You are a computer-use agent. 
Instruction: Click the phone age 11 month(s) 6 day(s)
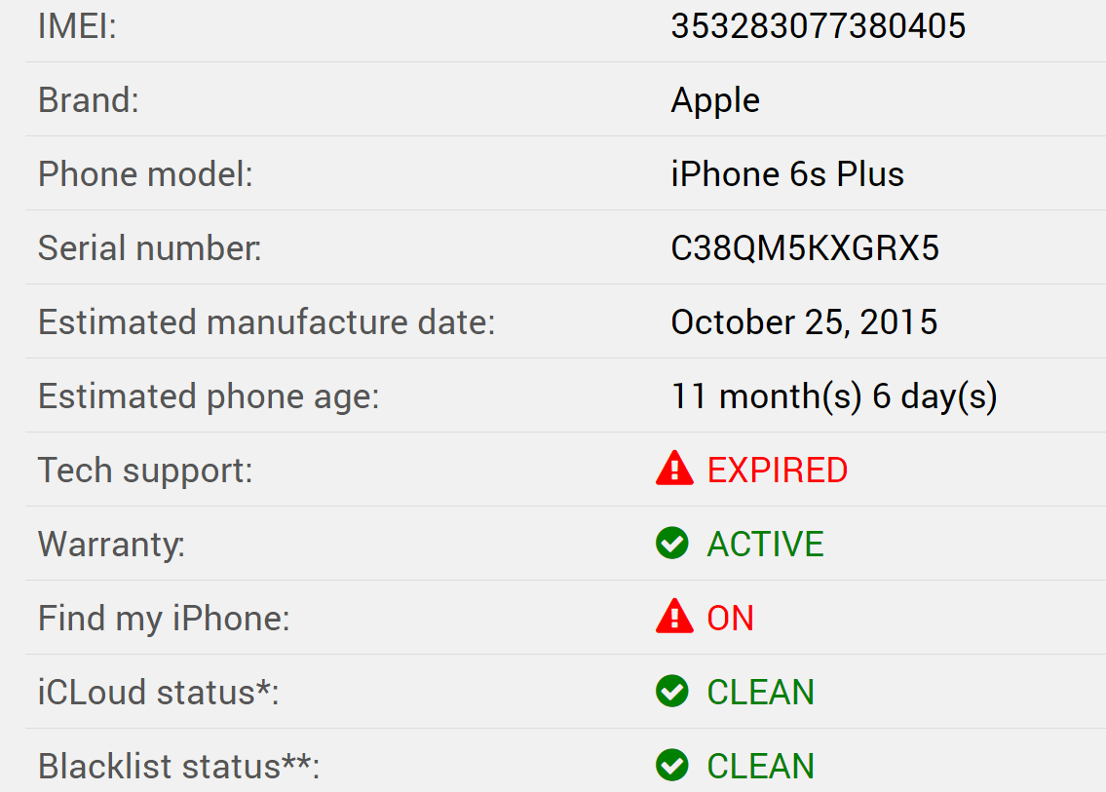pos(833,396)
